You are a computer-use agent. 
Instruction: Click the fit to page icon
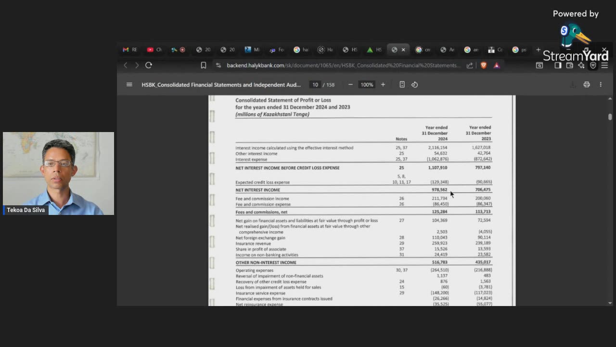[402, 84]
